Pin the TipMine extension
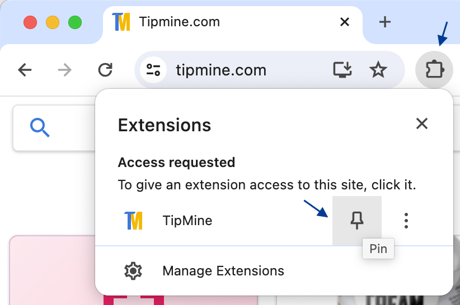Viewport: 460px width, 305px height. click(x=356, y=221)
